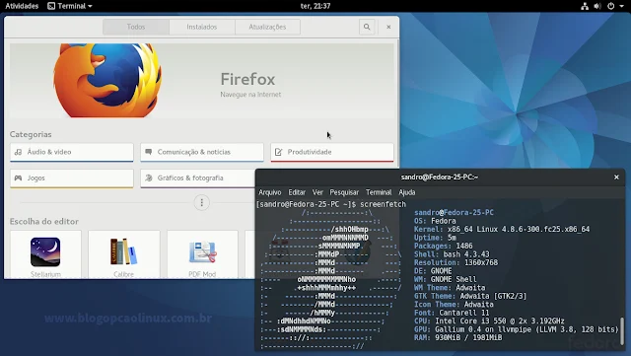
Task: Click the Terminal window scrollbar
Action: 622,331
